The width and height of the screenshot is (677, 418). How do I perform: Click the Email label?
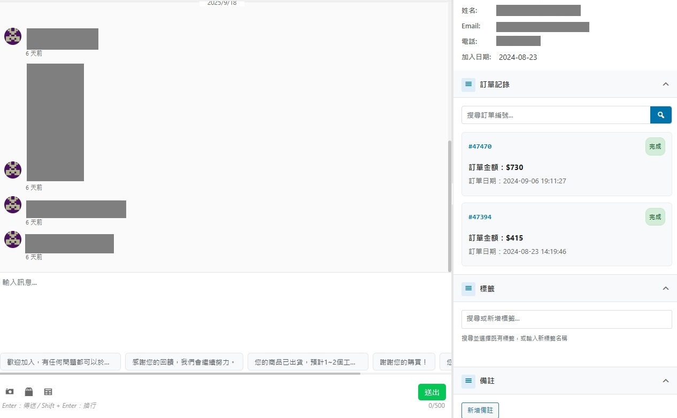(471, 26)
